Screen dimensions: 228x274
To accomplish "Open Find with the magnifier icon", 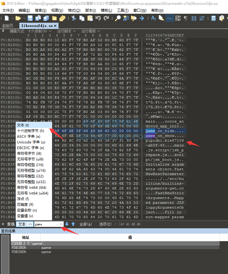I will coord(118,18).
